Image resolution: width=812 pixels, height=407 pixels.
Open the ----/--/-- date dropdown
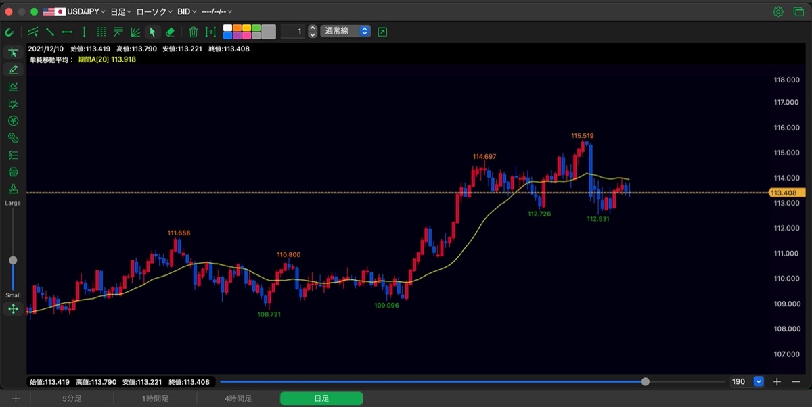click(217, 12)
